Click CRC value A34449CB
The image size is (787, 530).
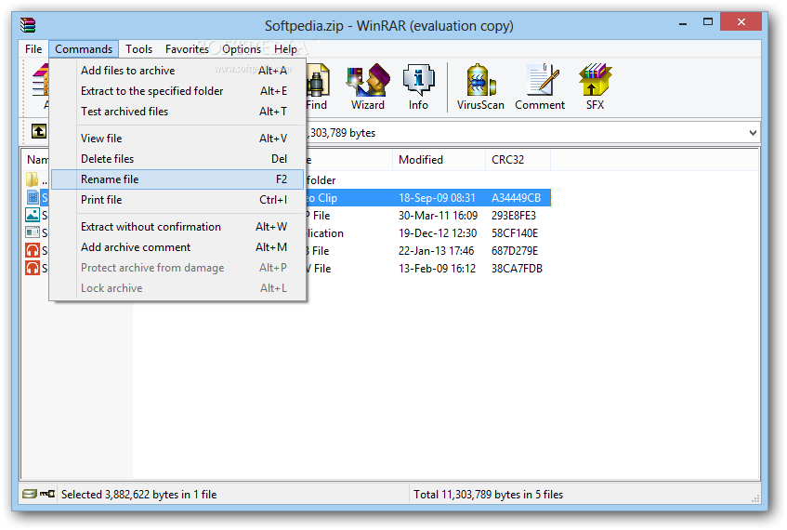[x=516, y=198]
